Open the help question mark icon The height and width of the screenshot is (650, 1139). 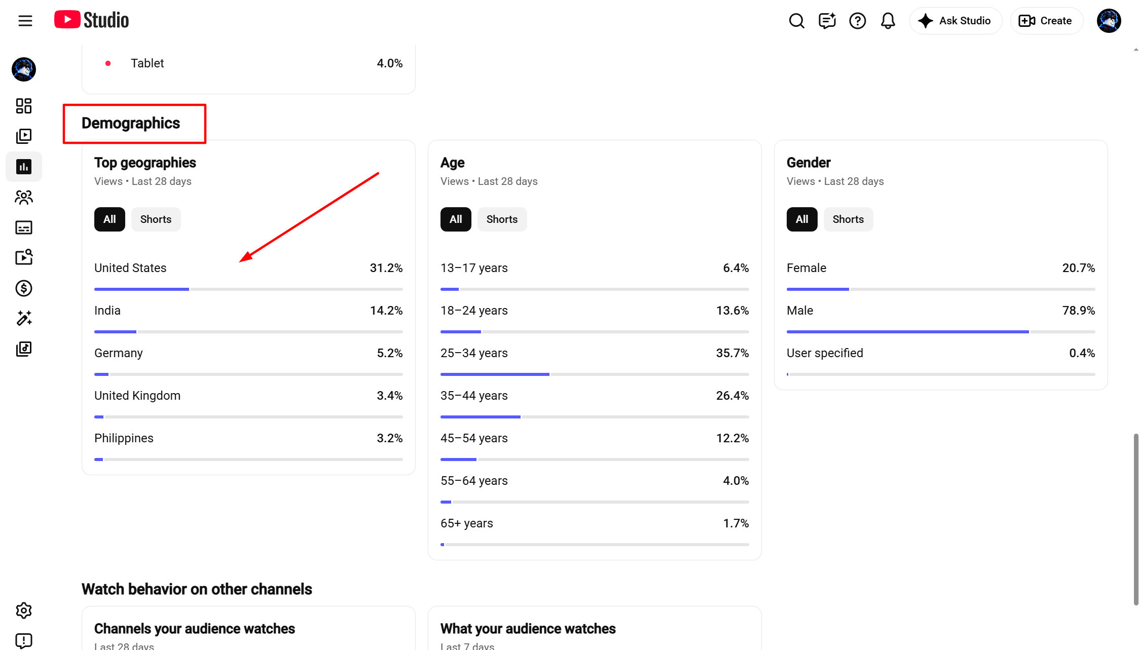[857, 21]
